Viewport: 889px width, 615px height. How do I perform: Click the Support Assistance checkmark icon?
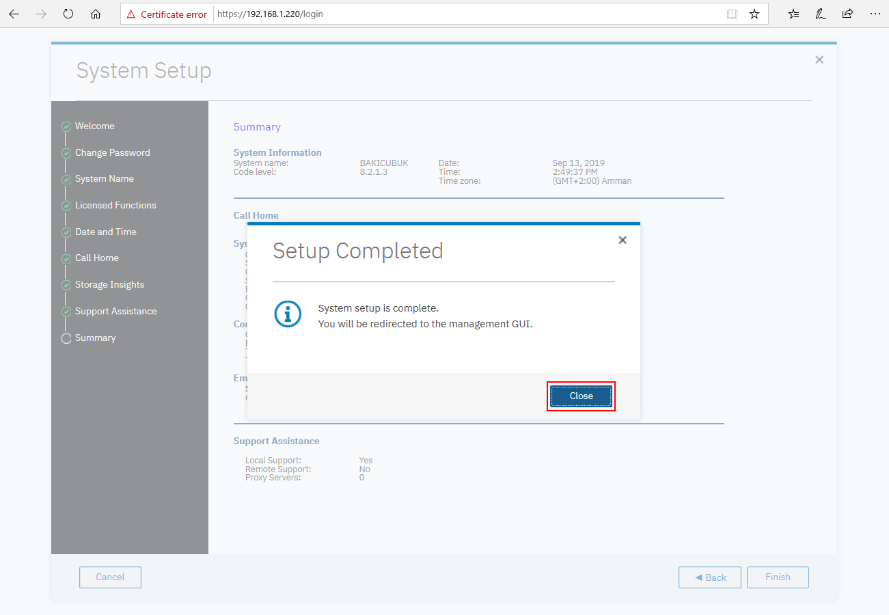66,312
